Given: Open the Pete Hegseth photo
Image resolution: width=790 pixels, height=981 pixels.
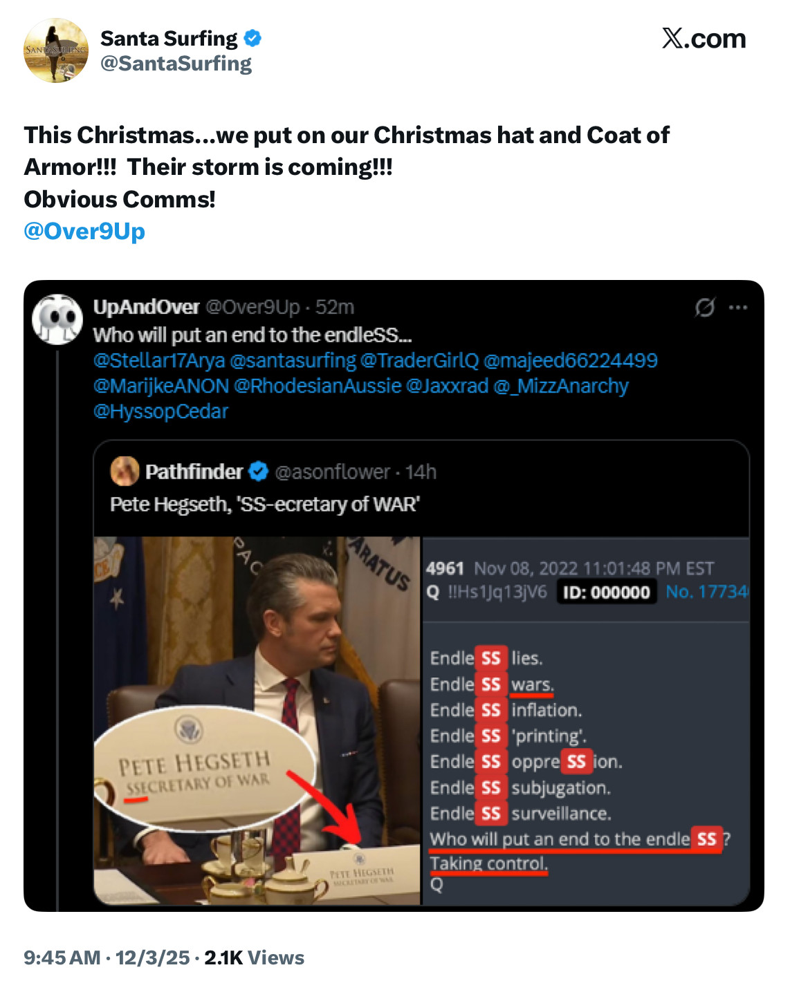Looking at the screenshot, I should [x=257, y=720].
